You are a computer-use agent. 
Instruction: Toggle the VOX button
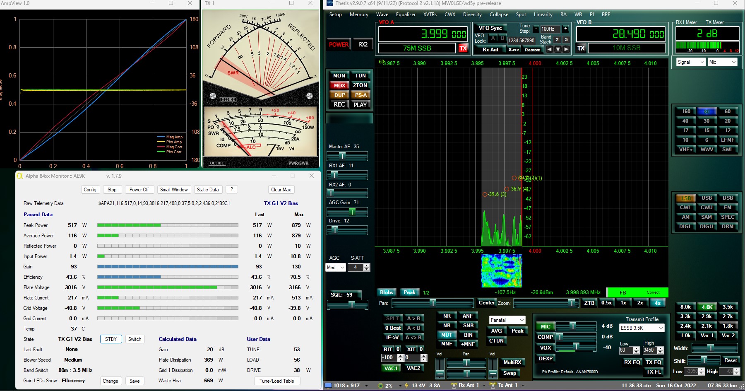tap(546, 348)
